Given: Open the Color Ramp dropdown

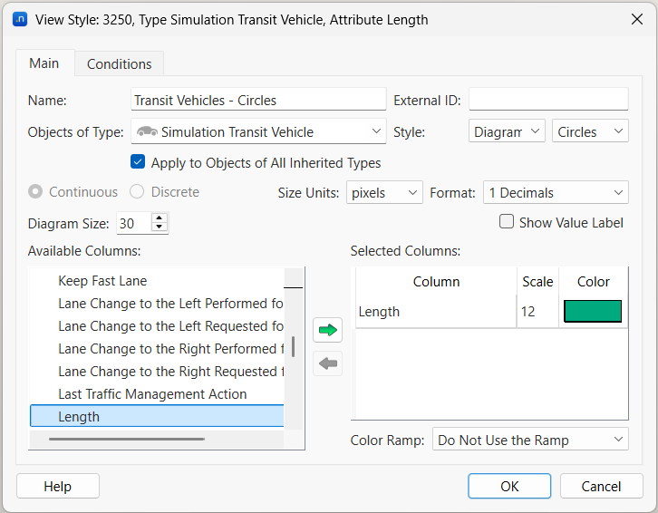Looking at the screenshot, I should coord(530,440).
